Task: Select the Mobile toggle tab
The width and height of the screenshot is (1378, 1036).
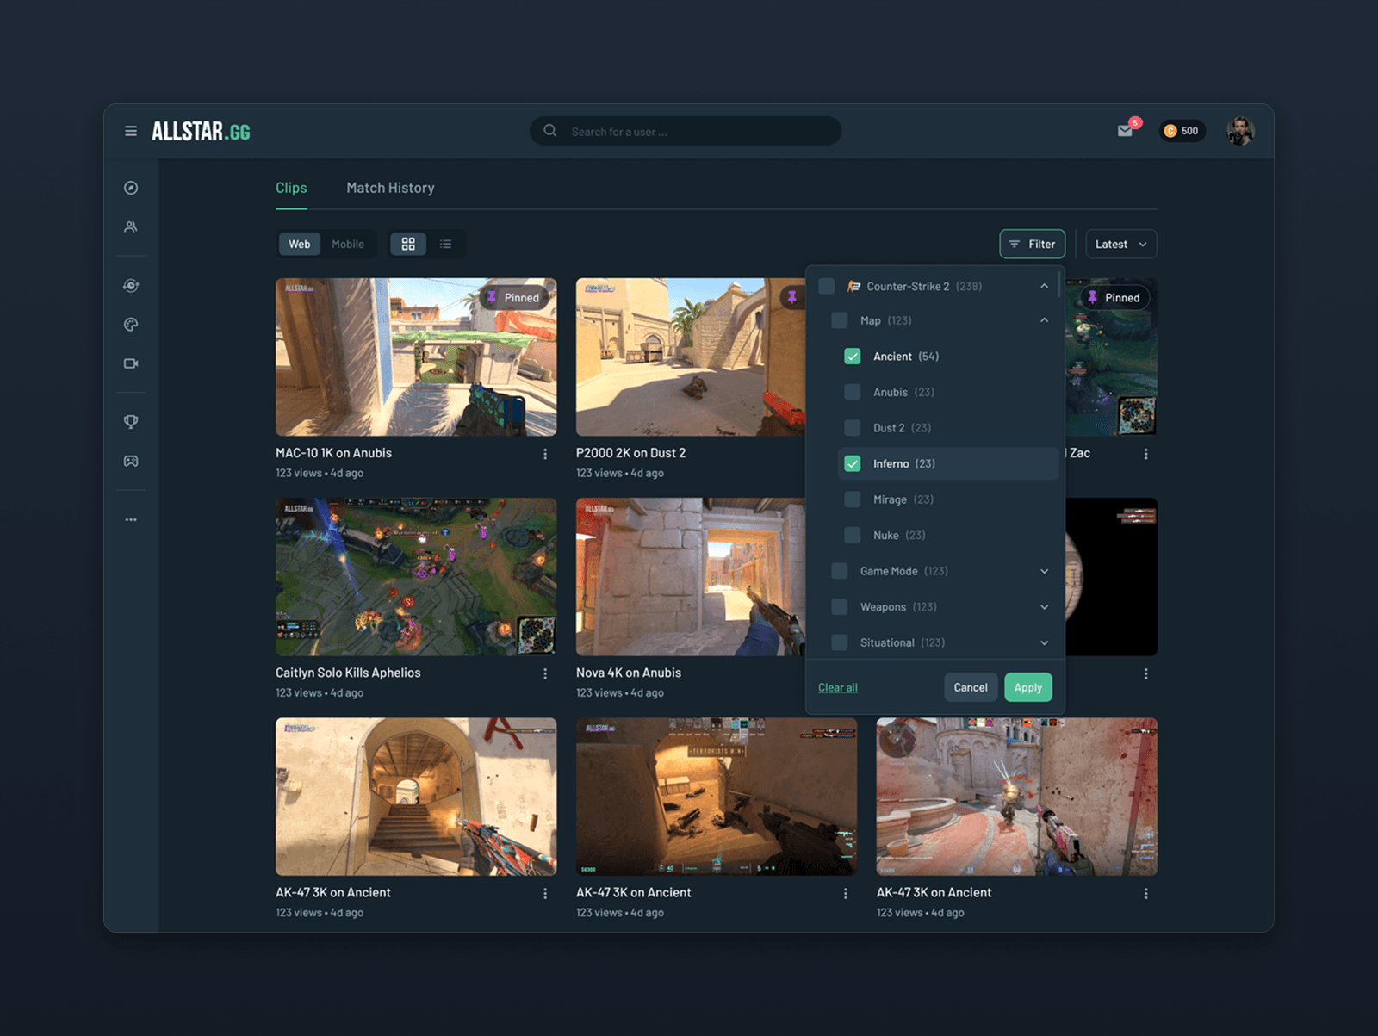Action: [348, 244]
